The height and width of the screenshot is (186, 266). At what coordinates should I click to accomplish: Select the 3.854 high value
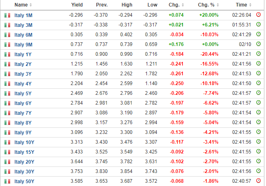pos(126,171)
